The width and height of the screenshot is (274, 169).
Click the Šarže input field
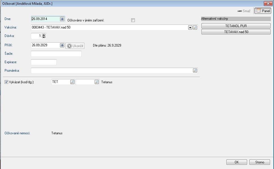click(x=56, y=54)
